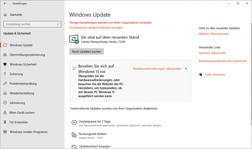The image size is (252, 149).
Task: Click 'Bereiten Sie sich auf Windows 11 vor' heading
Action: click(96, 69)
